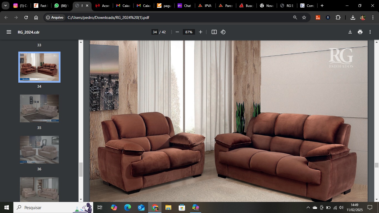Click the 87% zoom level field
Screen dimensions: 379x213
pos(189,32)
